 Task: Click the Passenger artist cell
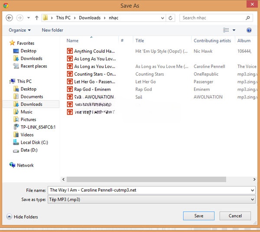tap(203, 82)
